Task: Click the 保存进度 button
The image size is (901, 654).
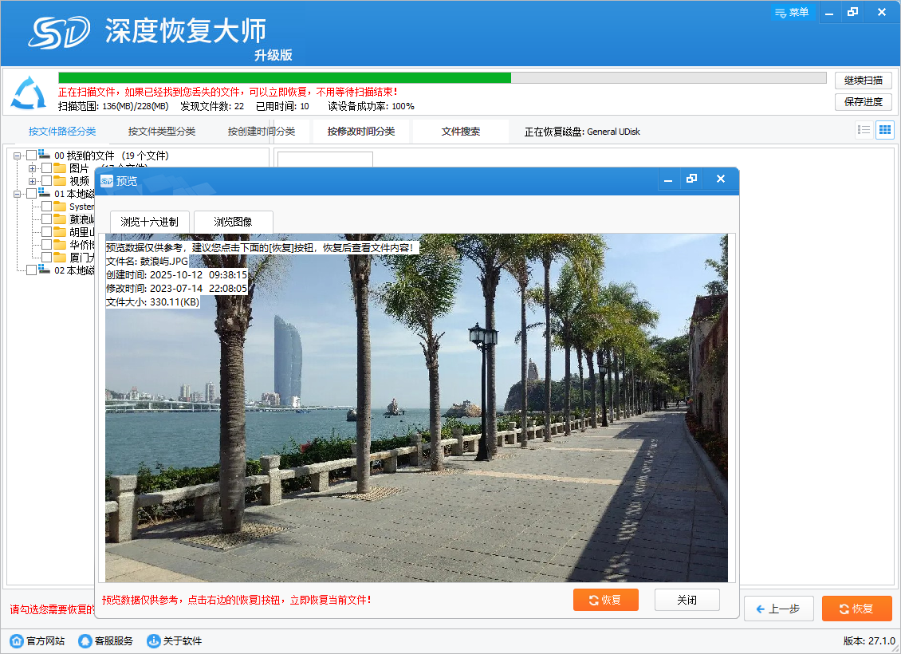Action: point(863,102)
